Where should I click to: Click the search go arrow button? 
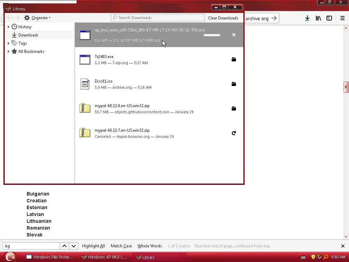coord(274,18)
